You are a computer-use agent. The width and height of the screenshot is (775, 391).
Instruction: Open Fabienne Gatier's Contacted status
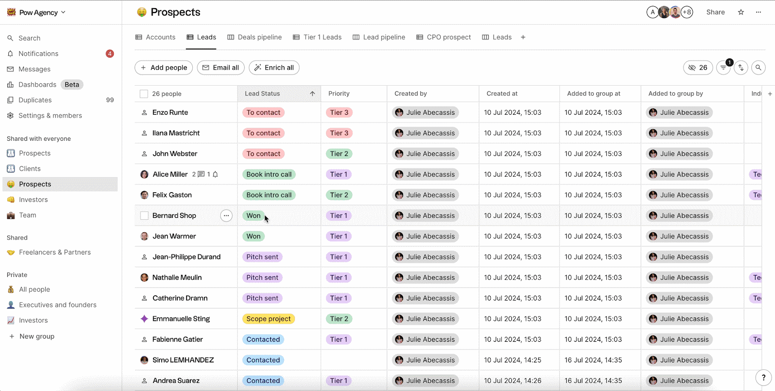click(263, 340)
